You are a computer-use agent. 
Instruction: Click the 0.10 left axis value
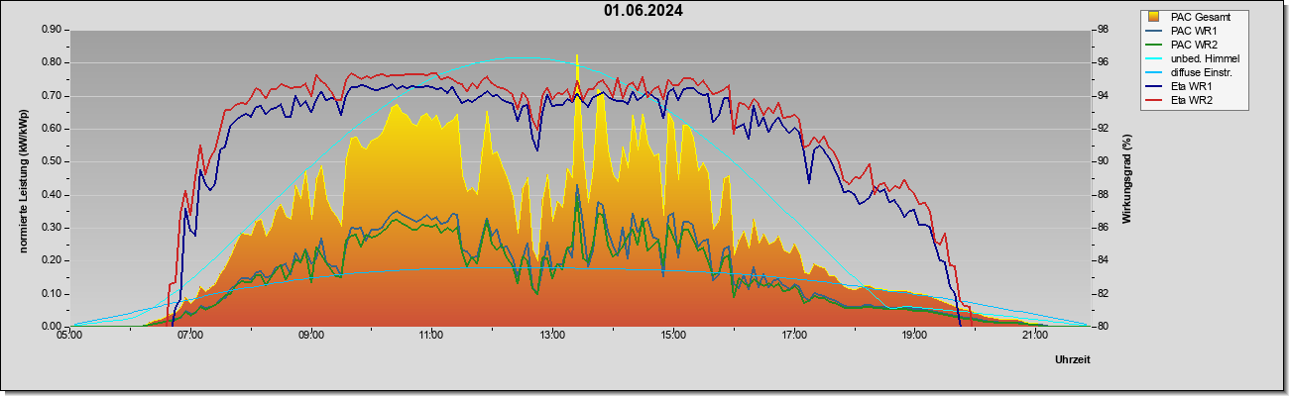click(53, 294)
